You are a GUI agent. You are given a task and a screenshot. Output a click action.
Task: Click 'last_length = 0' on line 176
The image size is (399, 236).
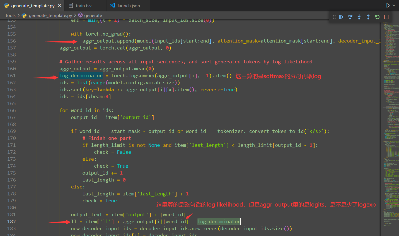[104, 180]
